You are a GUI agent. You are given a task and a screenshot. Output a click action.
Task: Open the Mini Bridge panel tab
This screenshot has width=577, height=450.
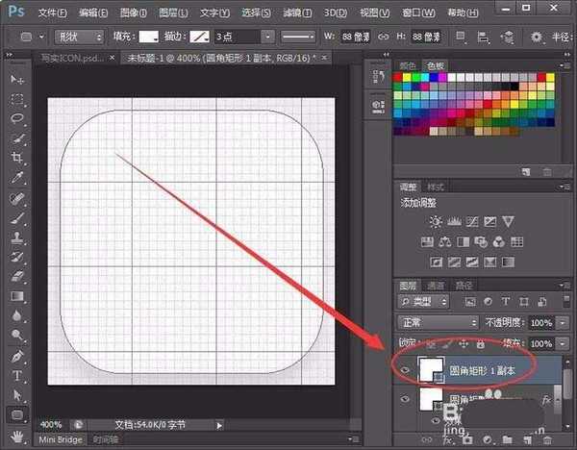click(x=60, y=439)
